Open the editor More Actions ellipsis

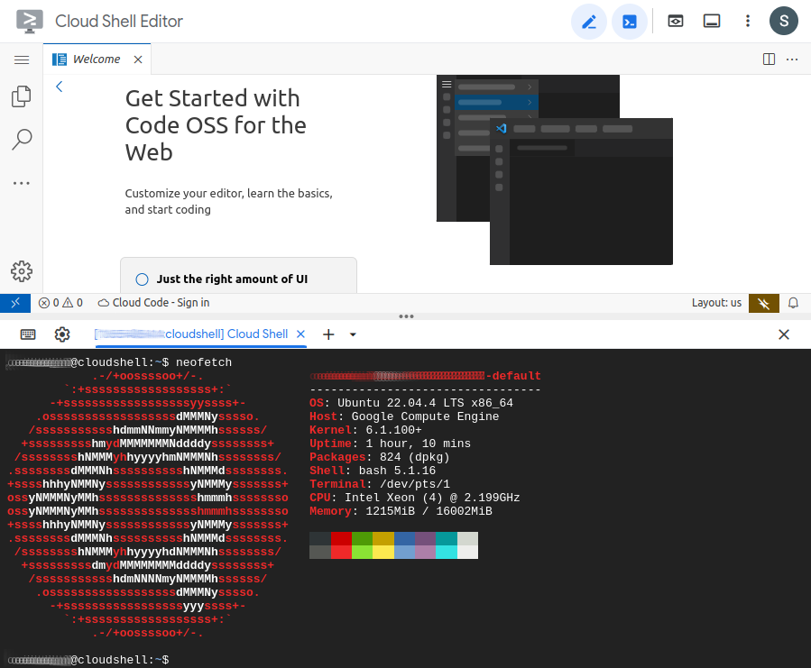(792, 59)
